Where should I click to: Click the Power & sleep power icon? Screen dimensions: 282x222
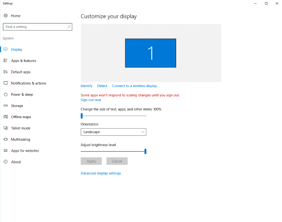coord(6,94)
